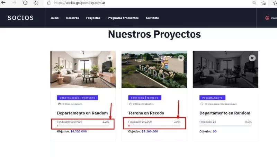Go to Preguntas Frecuentes

tap(123, 18)
